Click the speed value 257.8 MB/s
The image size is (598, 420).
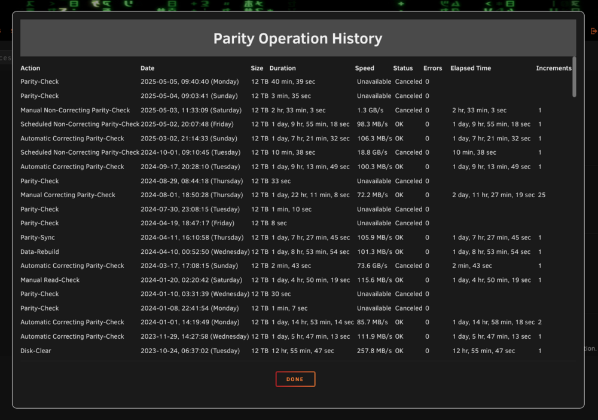pyautogui.click(x=374, y=351)
